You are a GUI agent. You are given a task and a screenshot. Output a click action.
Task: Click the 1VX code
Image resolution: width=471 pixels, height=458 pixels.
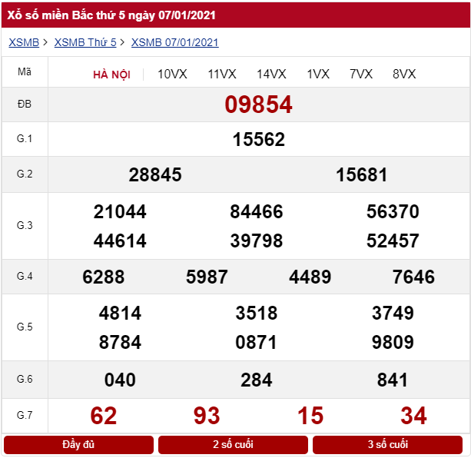pyautogui.click(x=318, y=75)
